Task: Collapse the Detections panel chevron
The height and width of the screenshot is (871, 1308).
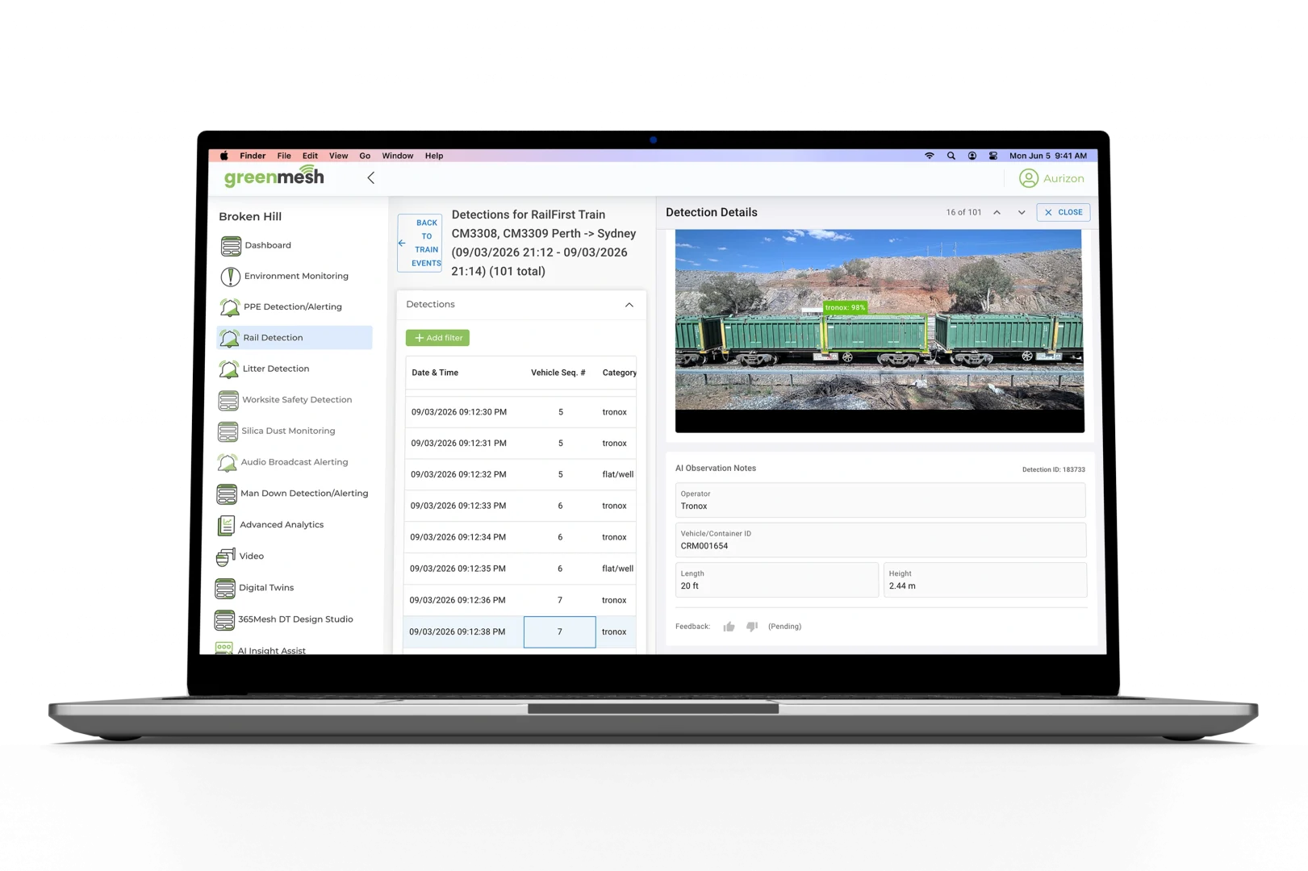Action: tap(629, 305)
